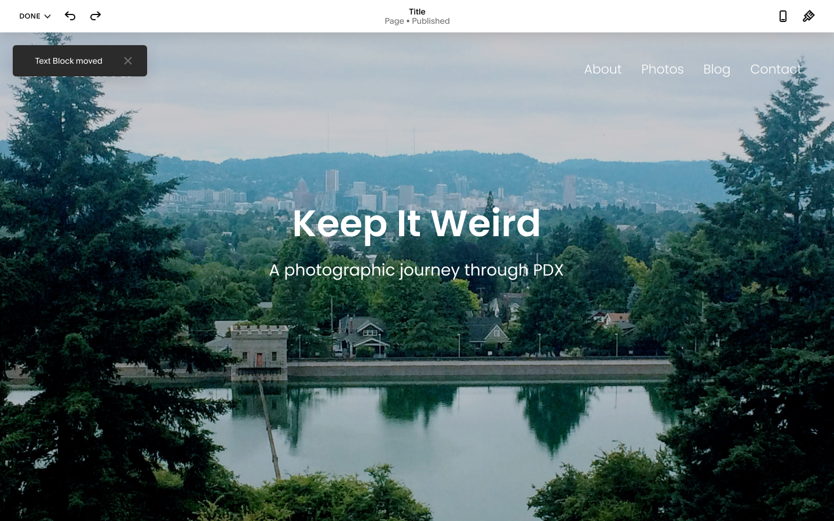834x521 pixels.
Task: Open the Blog navigation link
Action: [x=716, y=69]
